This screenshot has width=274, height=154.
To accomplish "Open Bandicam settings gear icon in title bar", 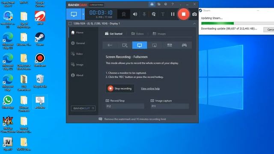I will tap(166, 4).
